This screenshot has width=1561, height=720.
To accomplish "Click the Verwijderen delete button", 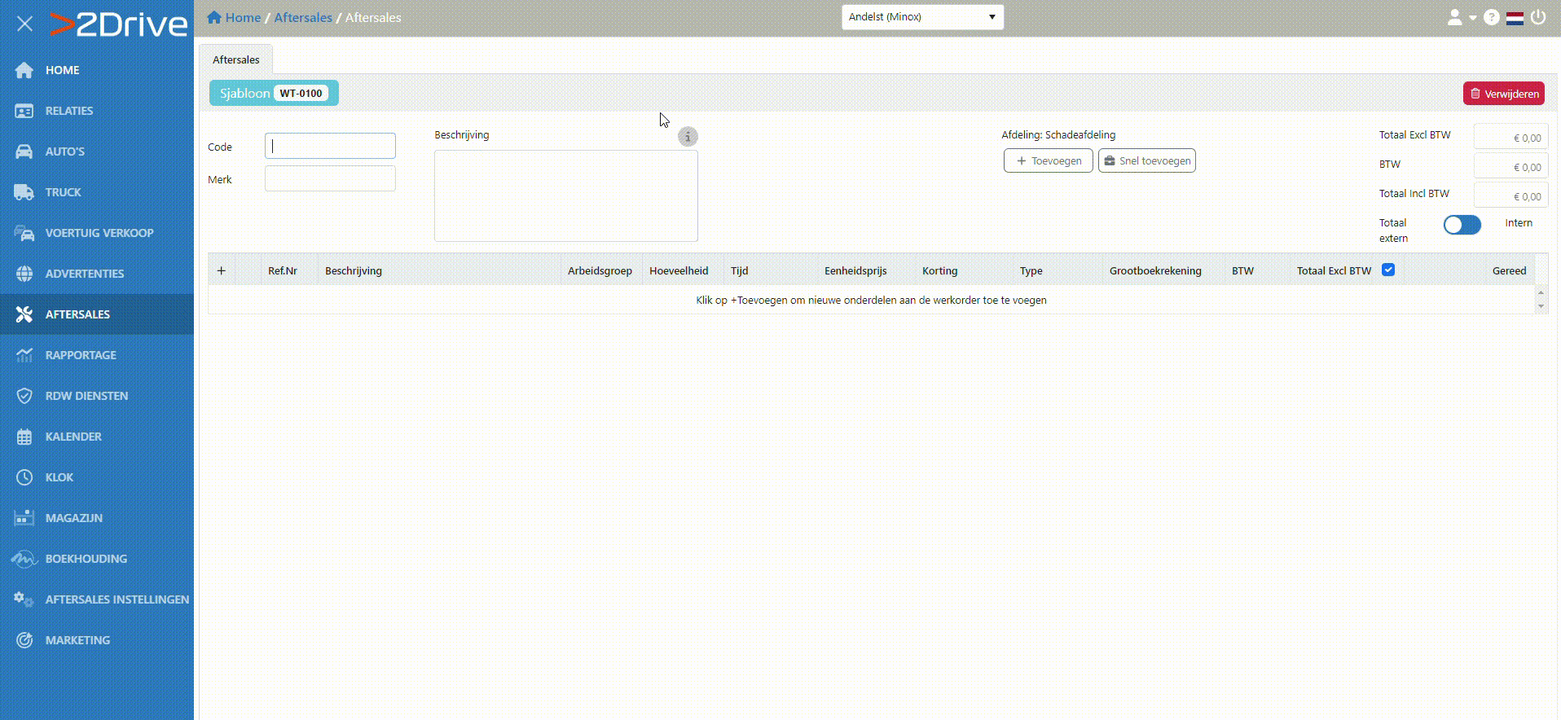I will click(1503, 94).
